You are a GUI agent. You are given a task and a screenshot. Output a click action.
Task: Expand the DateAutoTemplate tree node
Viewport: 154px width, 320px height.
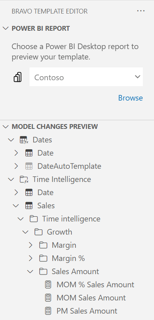pyautogui.click(x=16, y=166)
